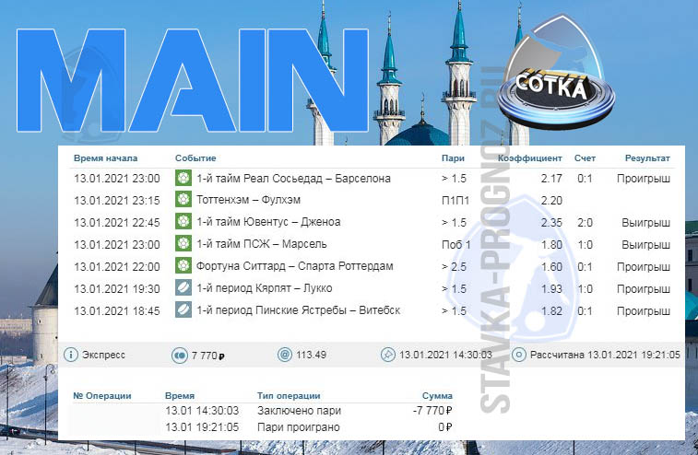
Task: Click the start time 13.01.2021 19:30
Action: pos(116,289)
